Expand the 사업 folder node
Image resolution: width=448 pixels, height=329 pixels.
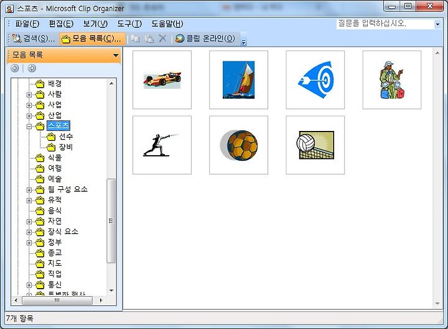[x=29, y=105]
